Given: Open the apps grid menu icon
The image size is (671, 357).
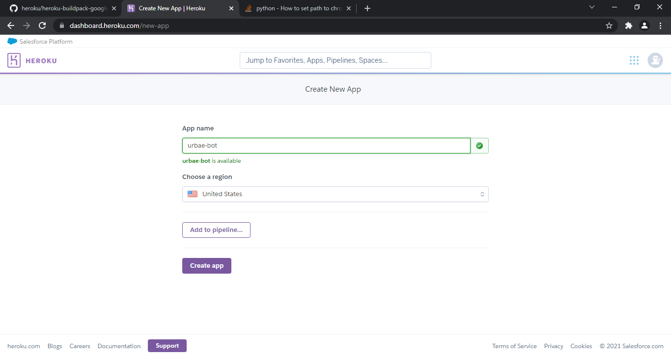Looking at the screenshot, I should 634,60.
